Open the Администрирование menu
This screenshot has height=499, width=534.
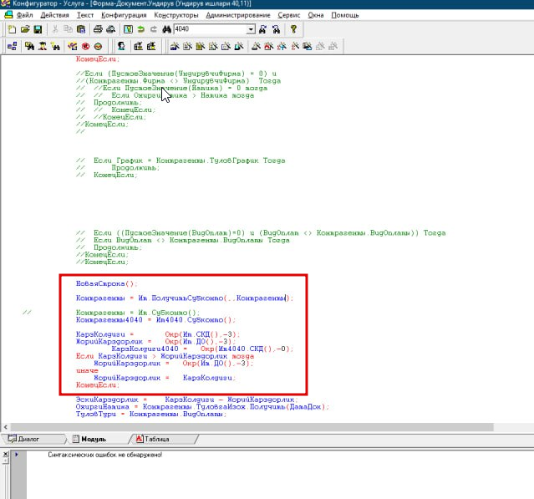tap(237, 16)
